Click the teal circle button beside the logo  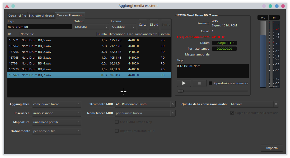(13, 6)
